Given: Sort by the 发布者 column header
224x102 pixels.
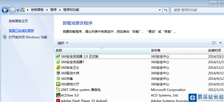Looking at the screenshot, I should [x=178, y=50].
